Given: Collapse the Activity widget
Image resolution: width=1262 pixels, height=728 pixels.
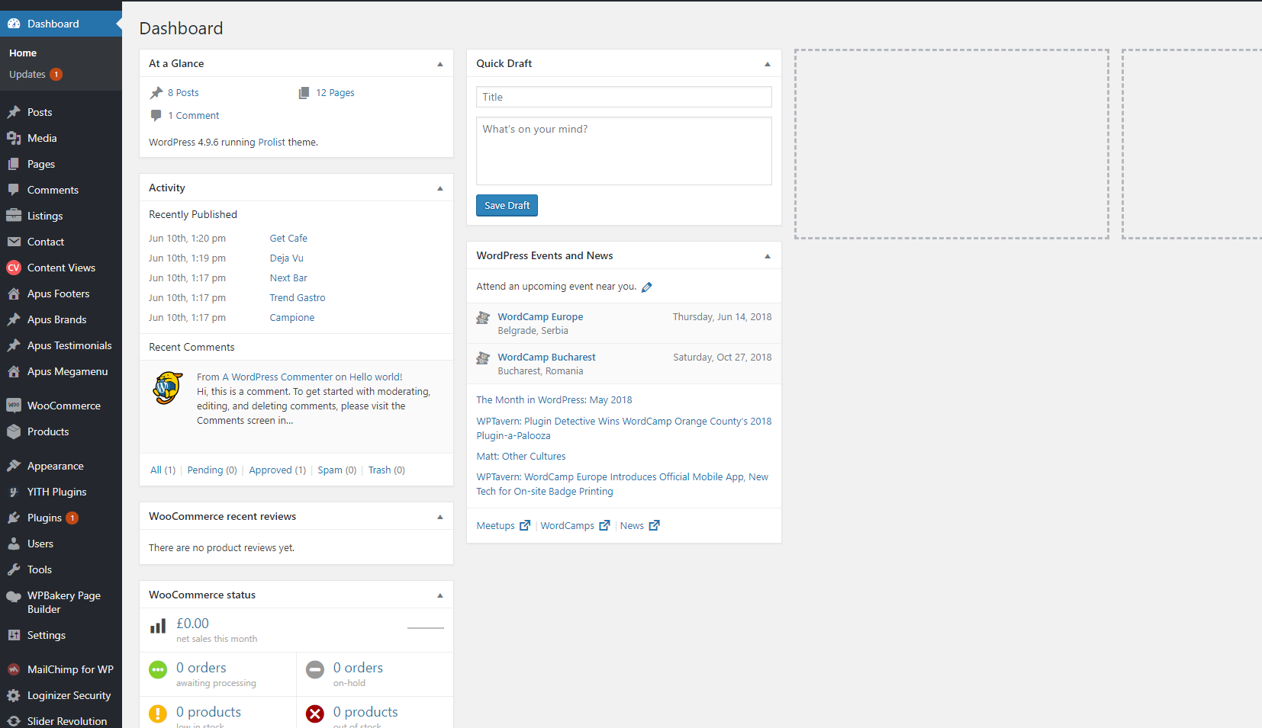Looking at the screenshot, I should coord(440,188).
